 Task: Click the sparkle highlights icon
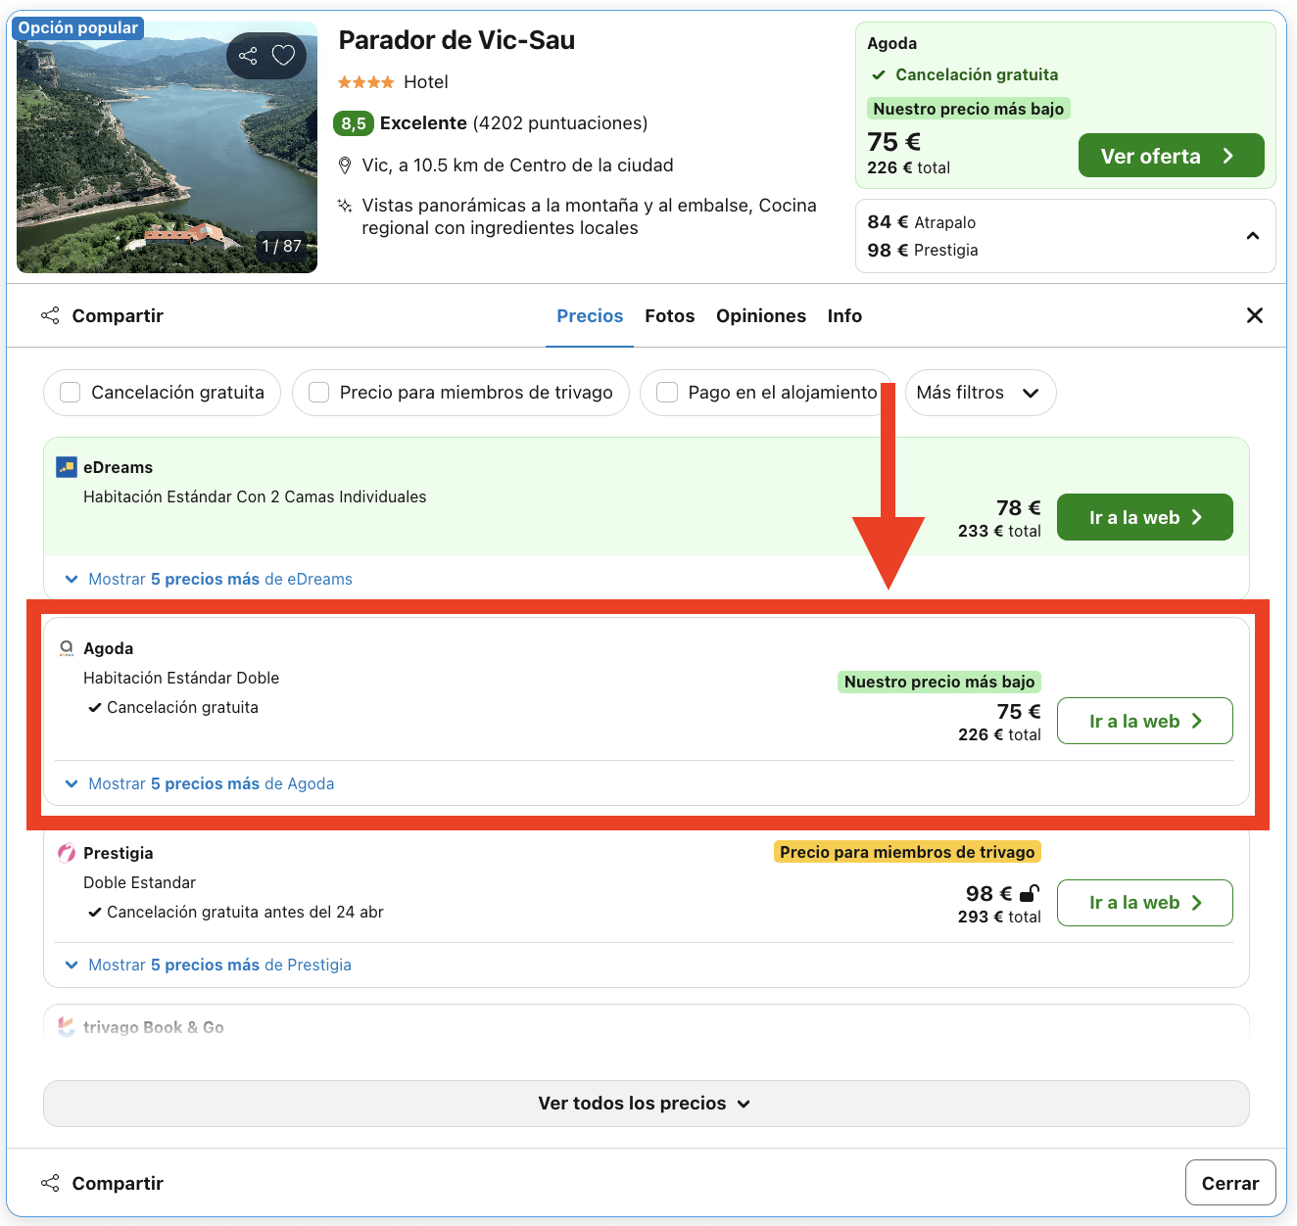pyautogui.click(x=345, y=206)
